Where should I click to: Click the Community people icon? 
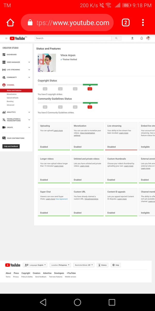4,77
